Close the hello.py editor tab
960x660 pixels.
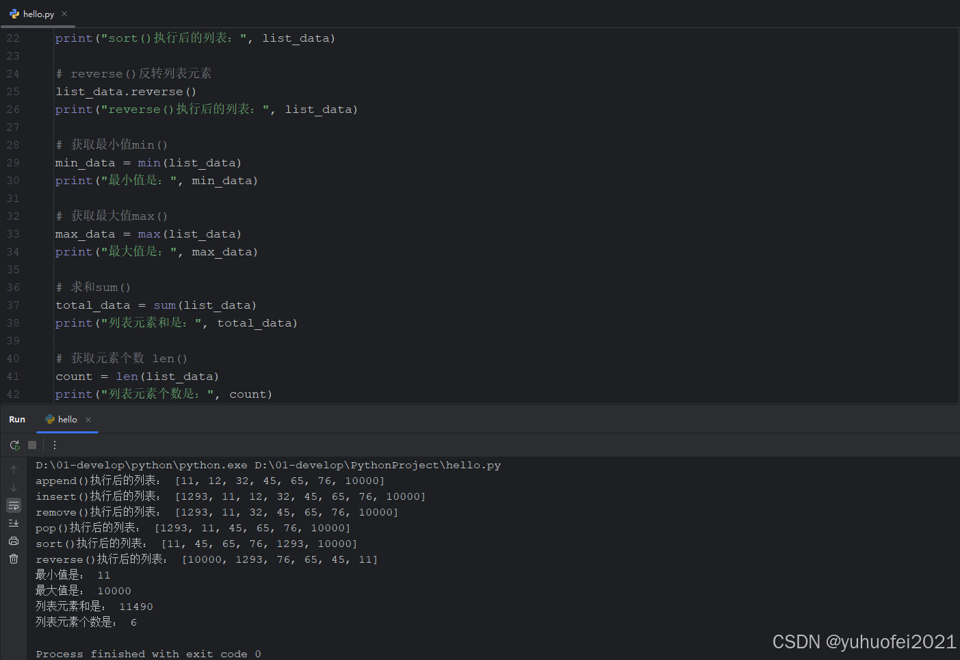64,14
